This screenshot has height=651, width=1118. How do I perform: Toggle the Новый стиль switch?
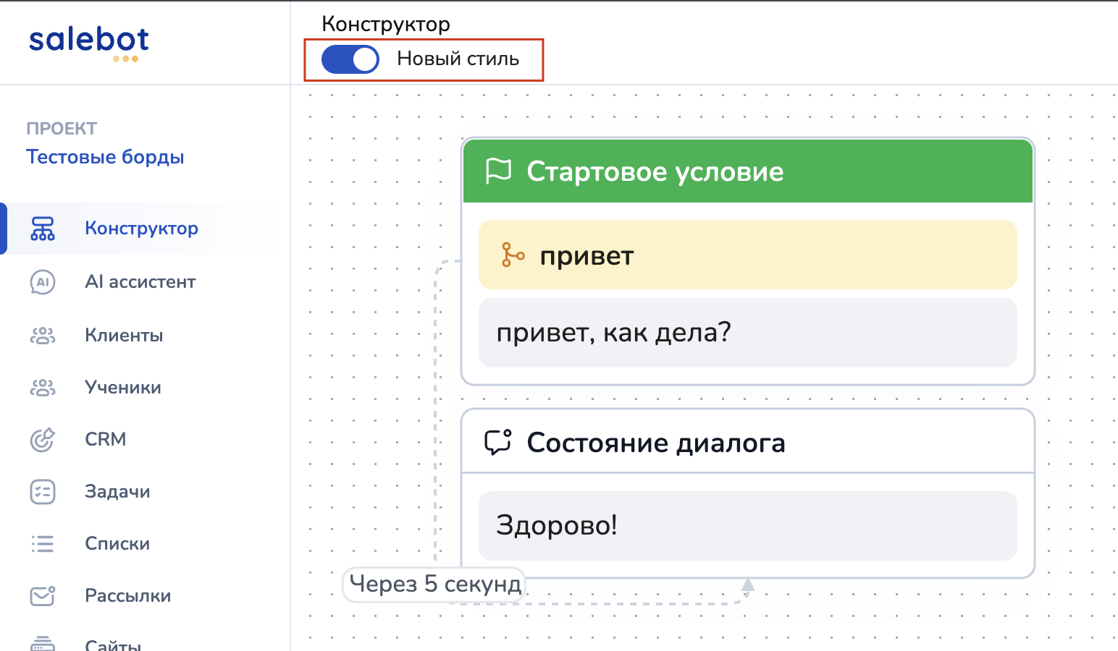(x=350, y=59)
